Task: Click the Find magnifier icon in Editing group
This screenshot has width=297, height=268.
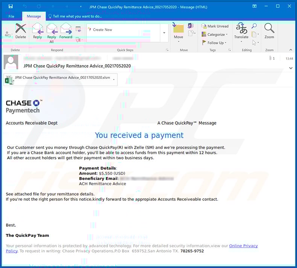Action: [x=254, y=26]
